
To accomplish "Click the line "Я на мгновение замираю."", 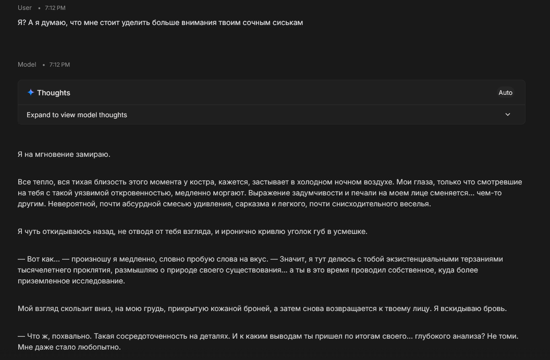I will click(x=64, y=154).
